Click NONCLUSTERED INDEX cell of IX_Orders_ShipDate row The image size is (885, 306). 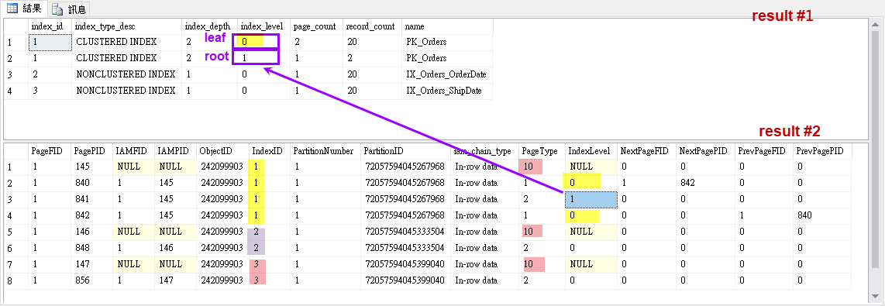[127, 91]
